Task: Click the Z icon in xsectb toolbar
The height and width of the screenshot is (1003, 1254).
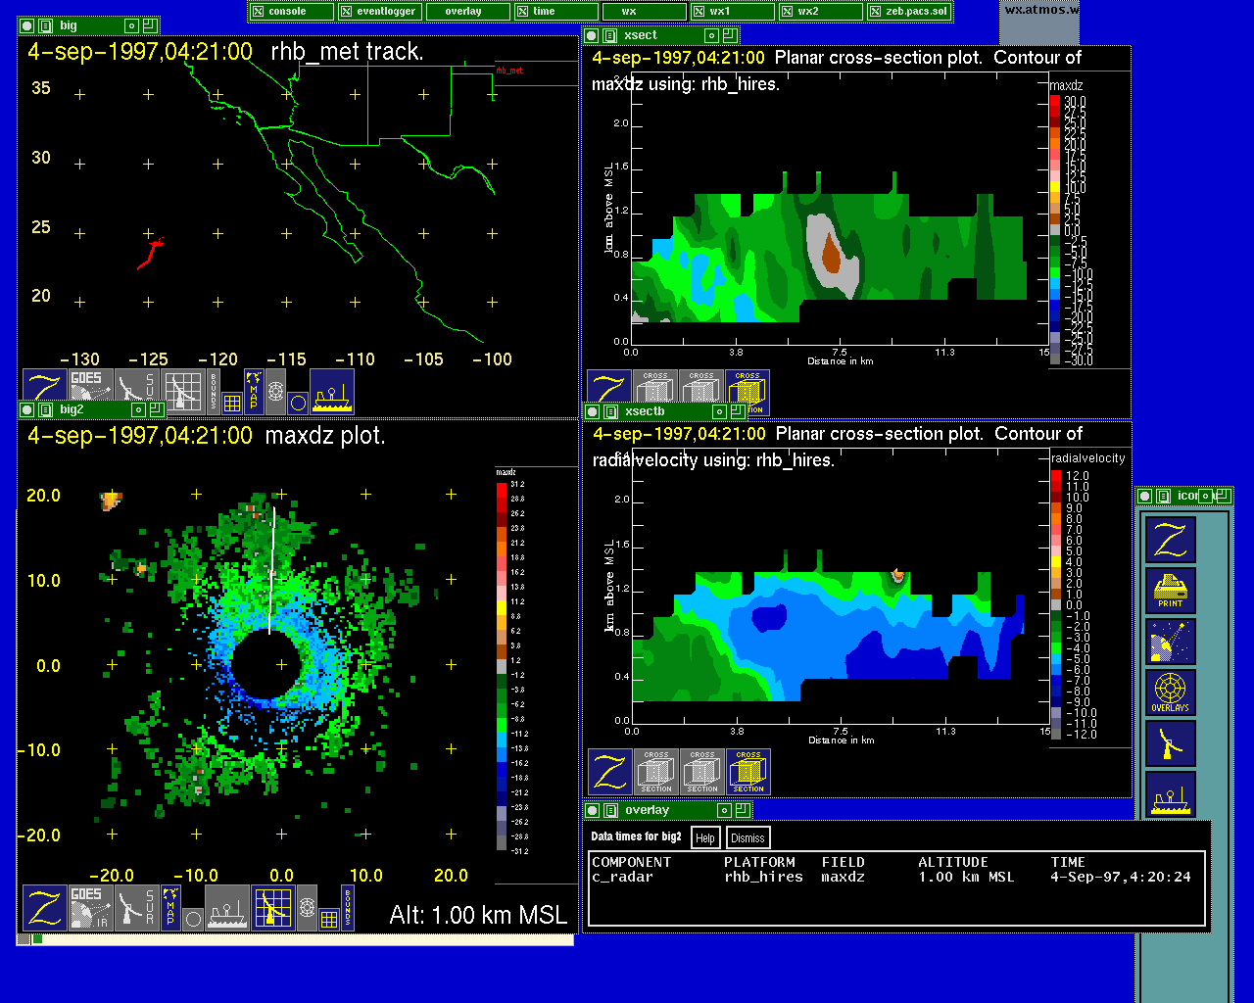Action: (609, 772)
